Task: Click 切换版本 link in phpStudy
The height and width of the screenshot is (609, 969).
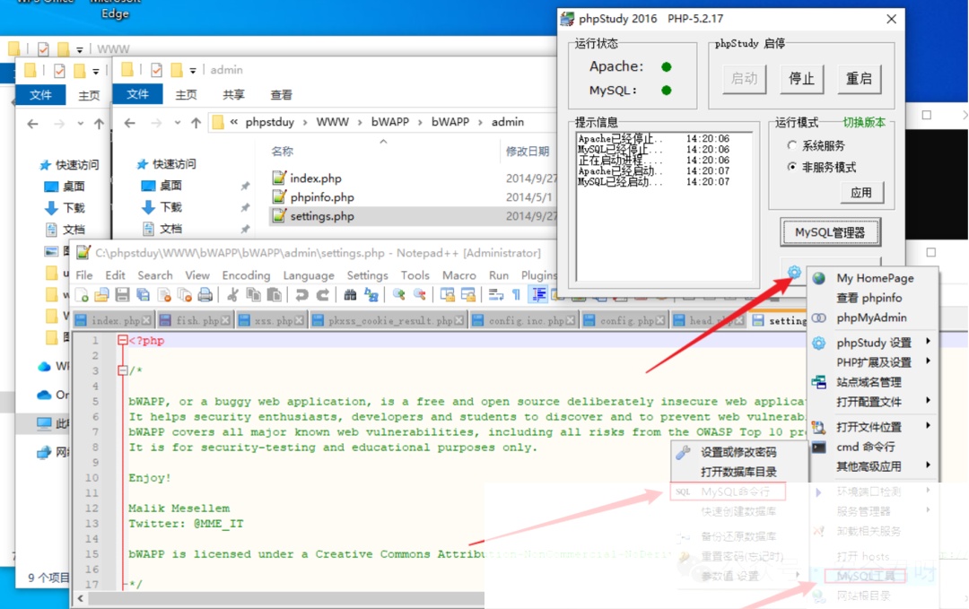Action: coord(864,122)
